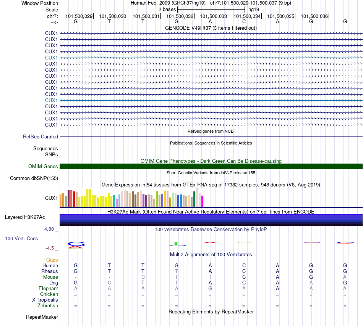Click the Chicken alignment row label
The height and width of the screenshot is (326, 363).
[x=49, y=294]
